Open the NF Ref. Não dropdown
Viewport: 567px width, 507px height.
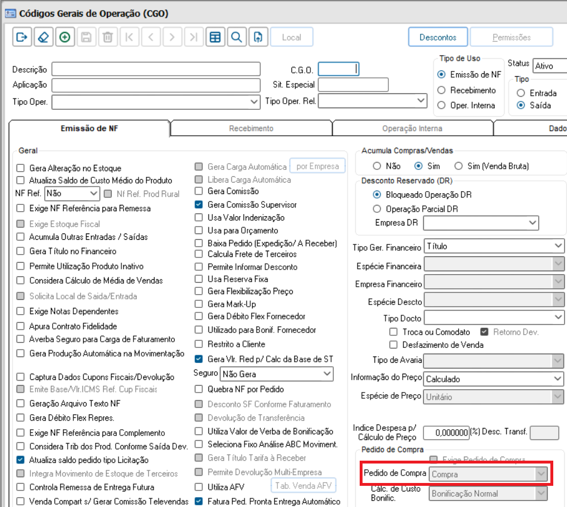coord(72,193)
